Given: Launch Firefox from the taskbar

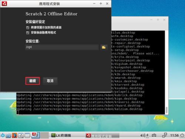Looking at the screenshot, I should (14, 135).
